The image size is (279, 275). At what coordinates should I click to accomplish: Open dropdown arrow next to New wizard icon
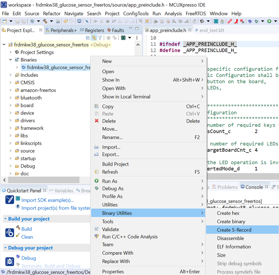(11, 21)
